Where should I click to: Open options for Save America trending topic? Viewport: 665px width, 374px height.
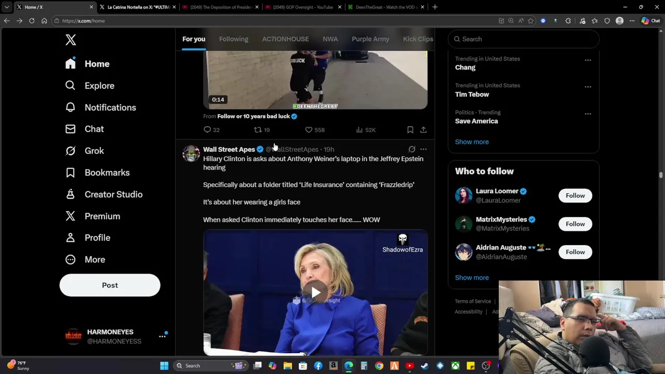(x=588, y=114)
